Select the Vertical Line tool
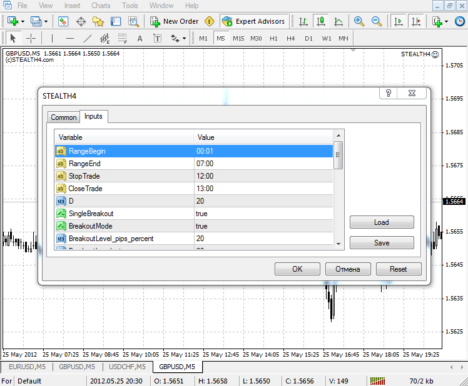This screenshot has height=386, width=468. (52, 38)
